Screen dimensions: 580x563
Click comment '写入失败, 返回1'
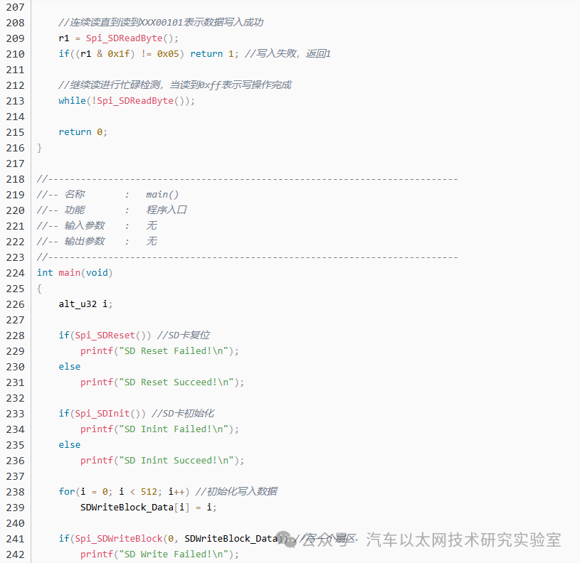pos(288,54)
